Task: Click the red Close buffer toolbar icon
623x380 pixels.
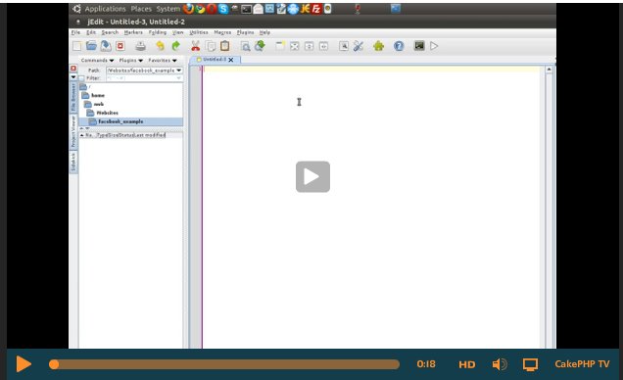Action: pos(120,46)
